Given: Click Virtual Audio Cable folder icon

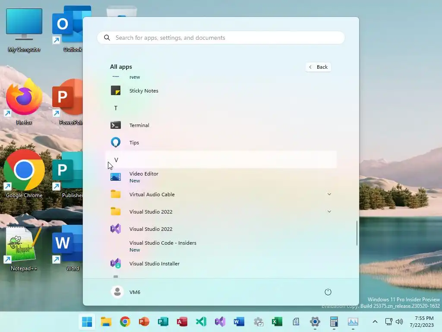Looking at the screenshot, I should [x=116, y=194].
